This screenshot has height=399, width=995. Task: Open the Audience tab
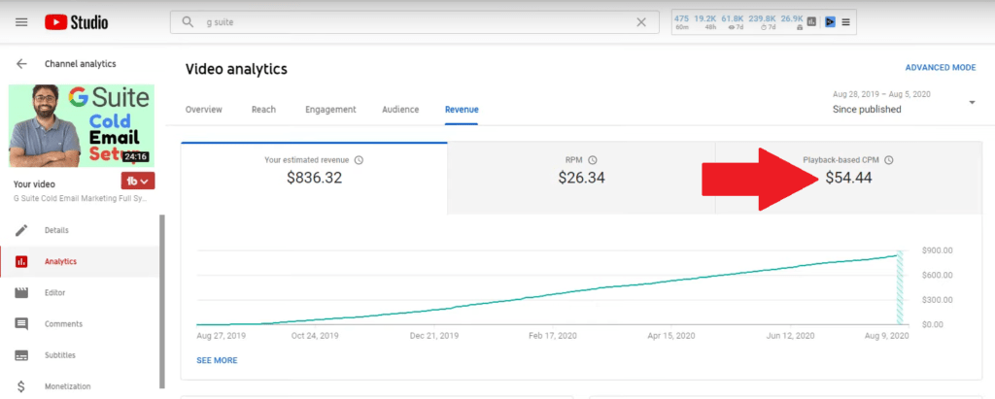(x=400, y=110)
